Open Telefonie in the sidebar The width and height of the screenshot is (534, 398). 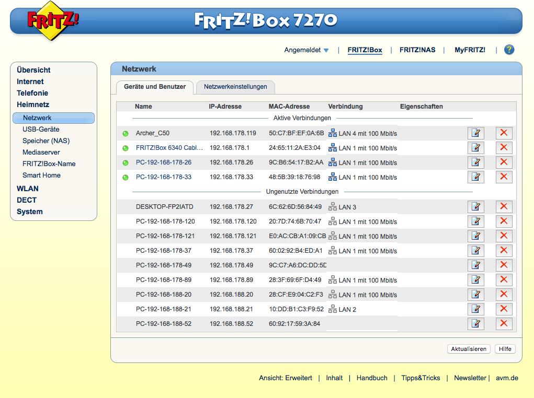coord(32,93)
